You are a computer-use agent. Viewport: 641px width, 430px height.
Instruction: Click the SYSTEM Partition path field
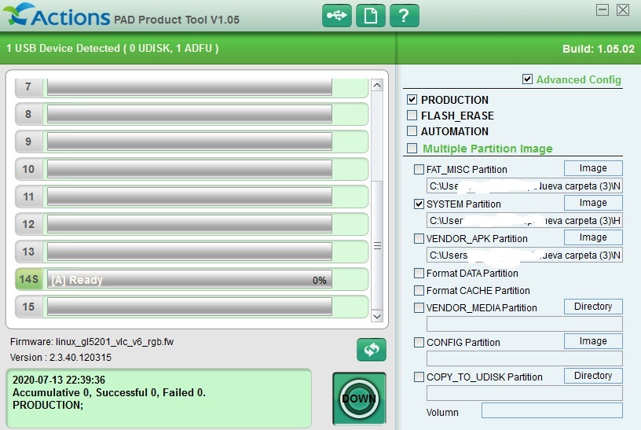coord(525,221)
